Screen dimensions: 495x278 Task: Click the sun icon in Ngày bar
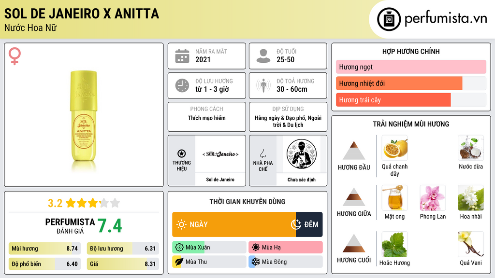pyautogui.click(x=181, y=224)
